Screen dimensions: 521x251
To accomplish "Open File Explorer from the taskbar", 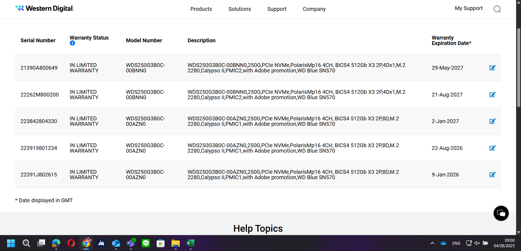I will click(176, 243).
